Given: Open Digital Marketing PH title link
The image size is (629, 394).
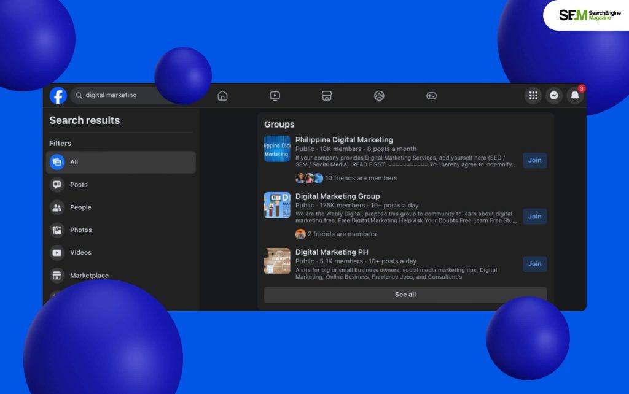Looking at the screenshot, I should 332,252.
